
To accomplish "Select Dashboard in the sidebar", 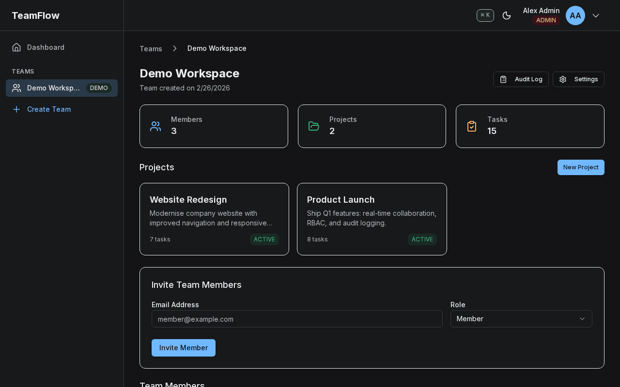I will tap(46, 47).
